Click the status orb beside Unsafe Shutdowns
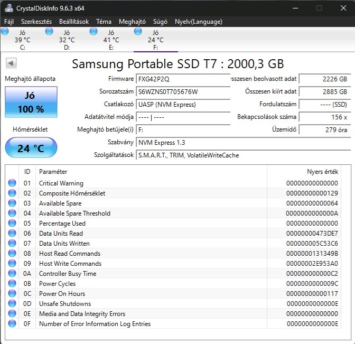355x344 pixels. point(12,304)
